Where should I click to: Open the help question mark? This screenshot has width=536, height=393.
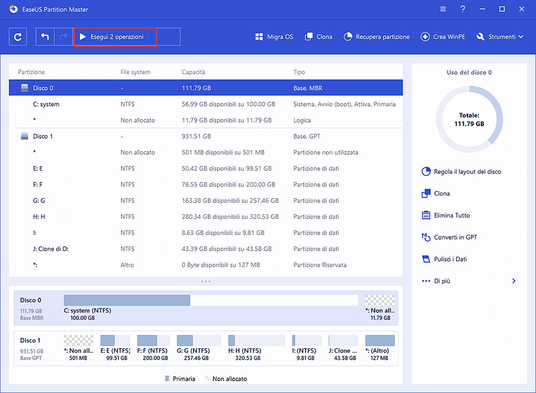click(462, 9)
